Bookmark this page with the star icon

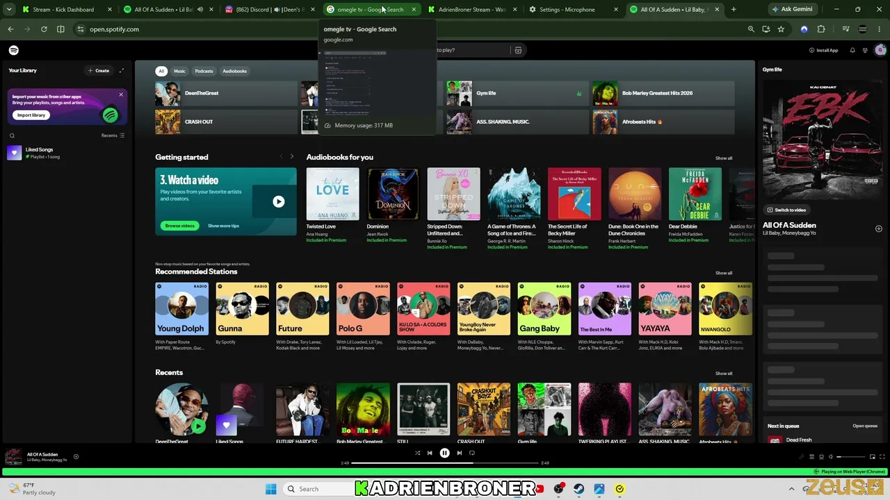tap(781, 29)
